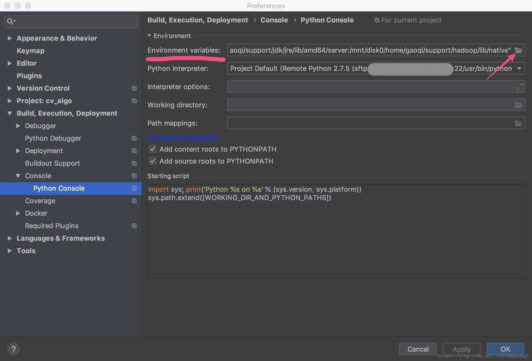Click the expand icon in Interpreter options

(519, 86)
